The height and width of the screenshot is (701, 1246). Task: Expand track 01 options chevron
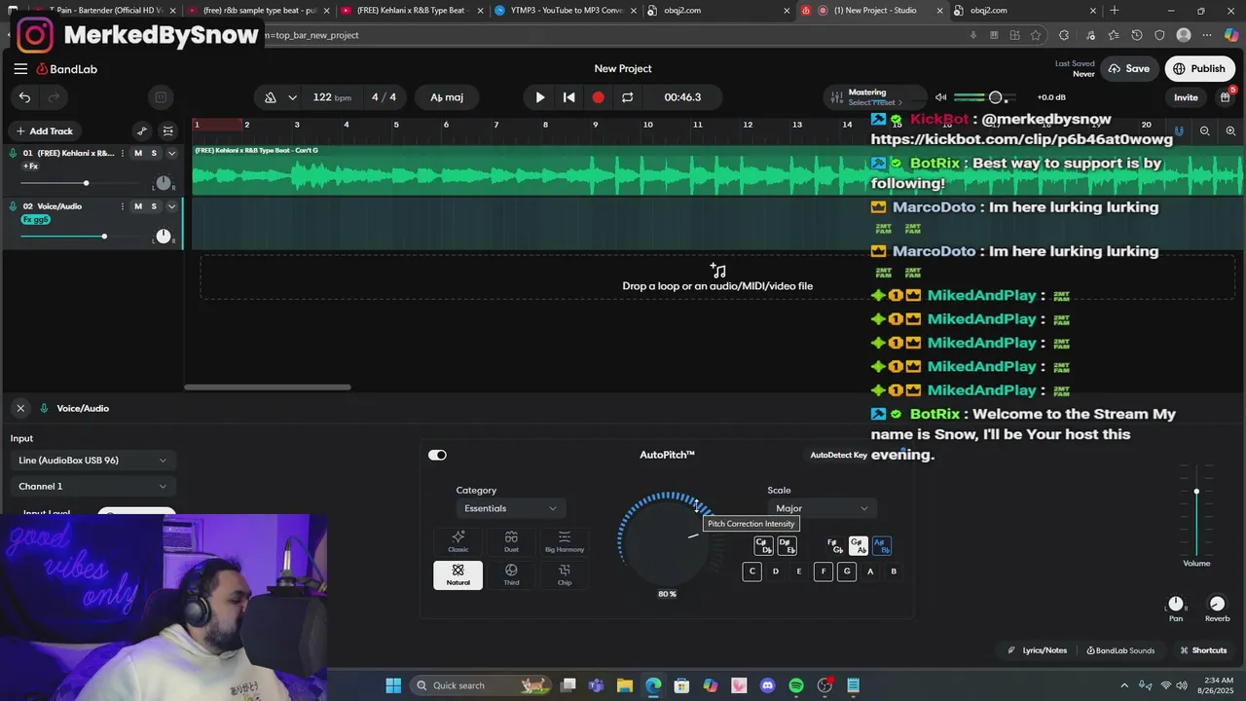(171, 153)
